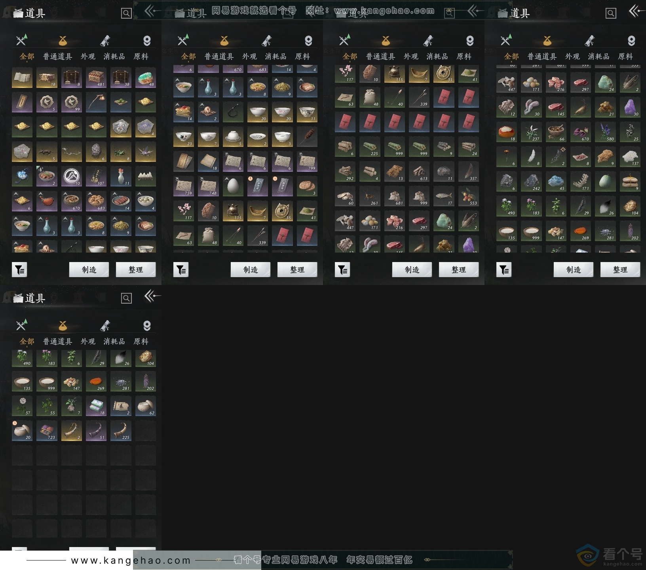The width and height of the screenshot is (646, 570).
Task: Click 制造 in the top-left panel
Action: click(x=89, y=270)
